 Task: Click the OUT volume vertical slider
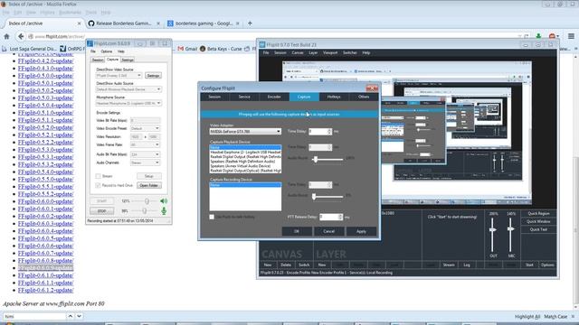(492, 235)
